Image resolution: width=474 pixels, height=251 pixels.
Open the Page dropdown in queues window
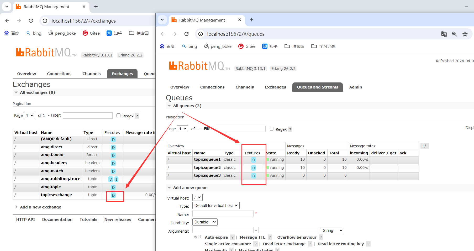tap(182, 129)
